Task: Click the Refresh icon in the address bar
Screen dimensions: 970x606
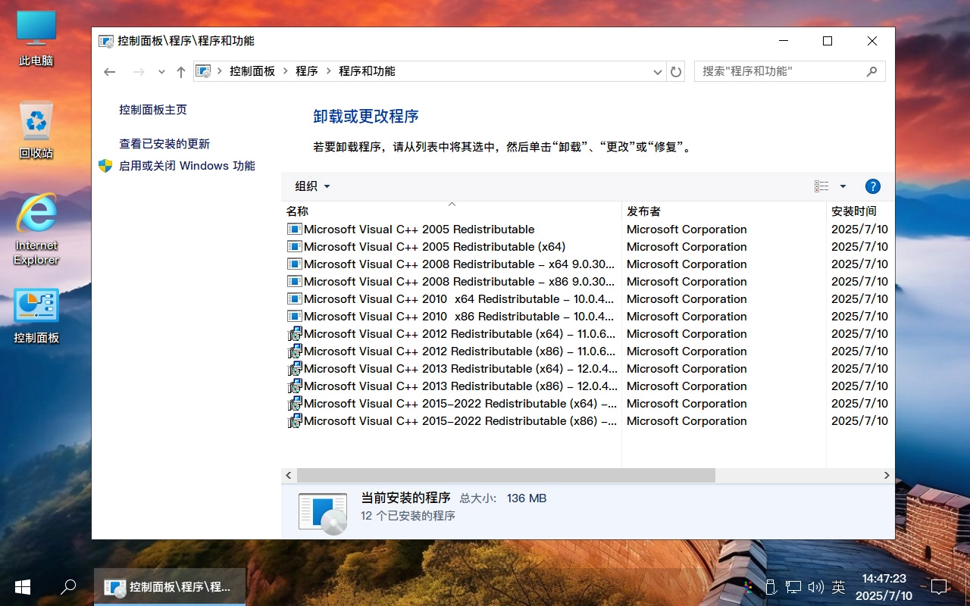Action: pyautogui.click(x=675, y=71)
